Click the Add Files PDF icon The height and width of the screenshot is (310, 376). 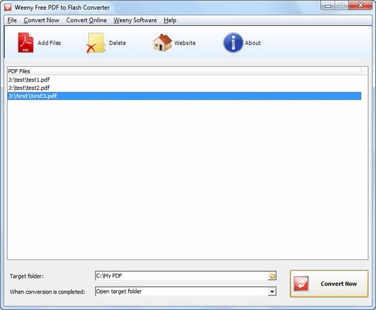coord(26,43)
